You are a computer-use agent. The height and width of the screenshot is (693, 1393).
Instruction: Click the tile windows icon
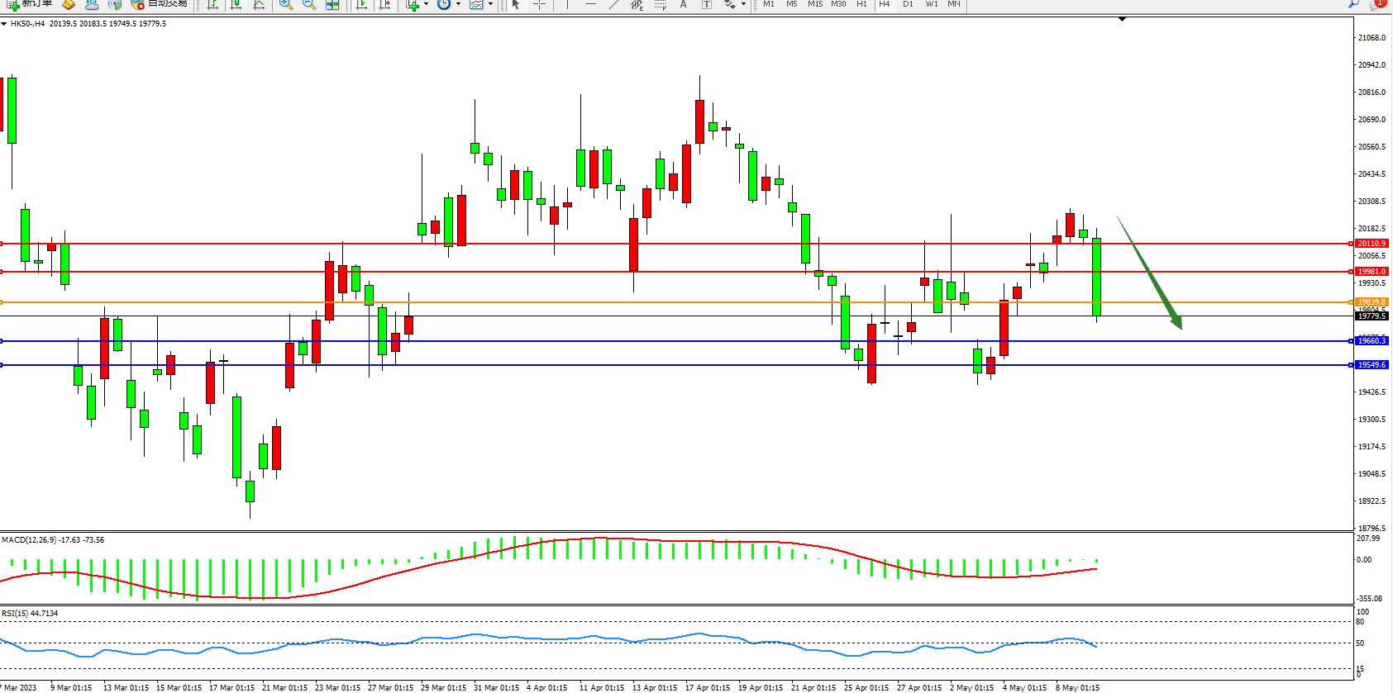(x=332, y=5)
